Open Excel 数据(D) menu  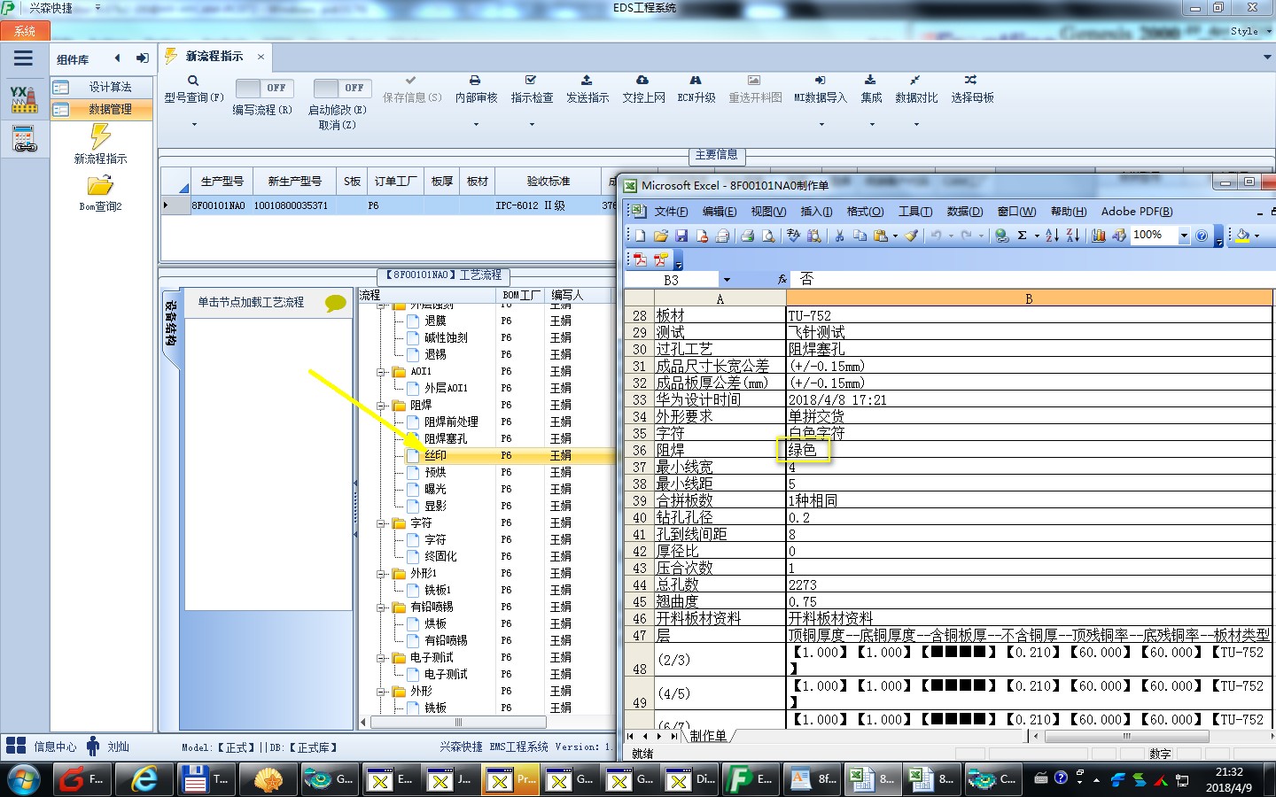tap(964, 212)
